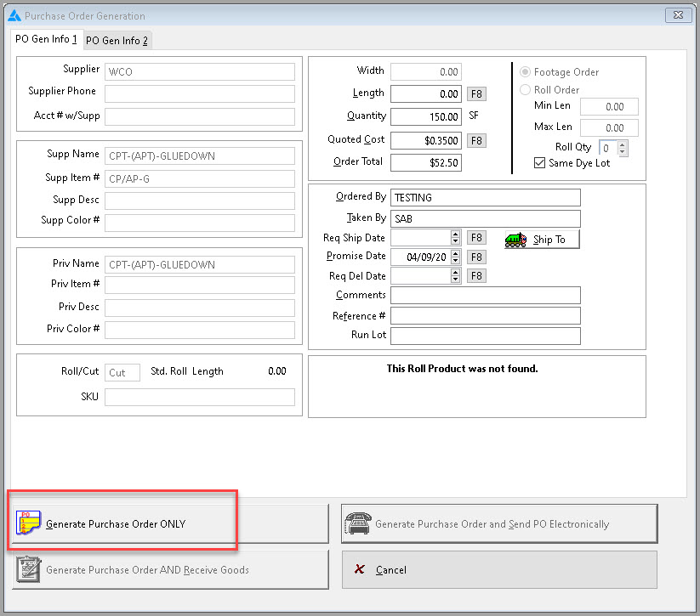This screenshot has height=616, width=700.
Task: Click the Promise Date field 04/09/20
Action: [x=420, y=257]
